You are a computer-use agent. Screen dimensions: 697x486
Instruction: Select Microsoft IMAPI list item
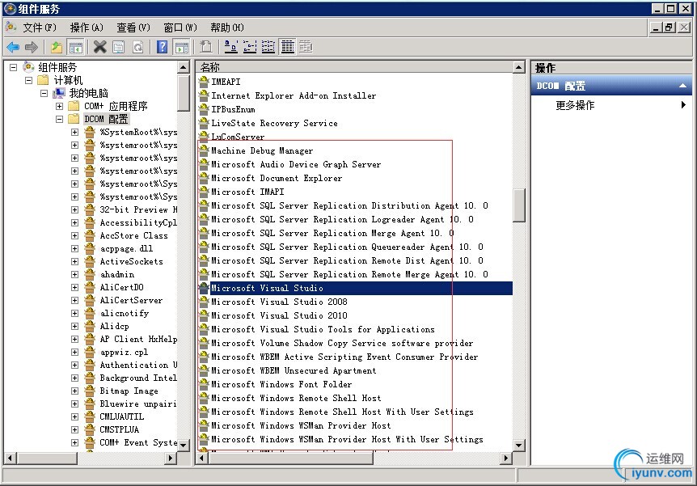tap(247, 192)
